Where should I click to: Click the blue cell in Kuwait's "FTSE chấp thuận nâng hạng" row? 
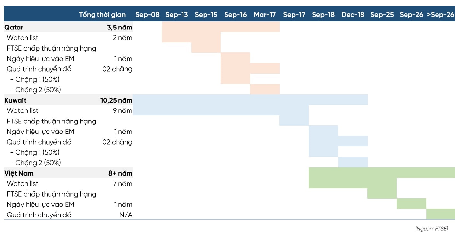(294, 121)
